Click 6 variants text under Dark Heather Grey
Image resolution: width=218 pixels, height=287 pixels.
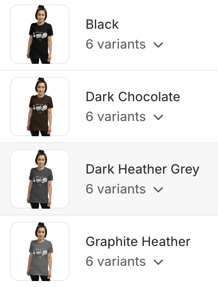pyautogui.click(x=116, y=189)
